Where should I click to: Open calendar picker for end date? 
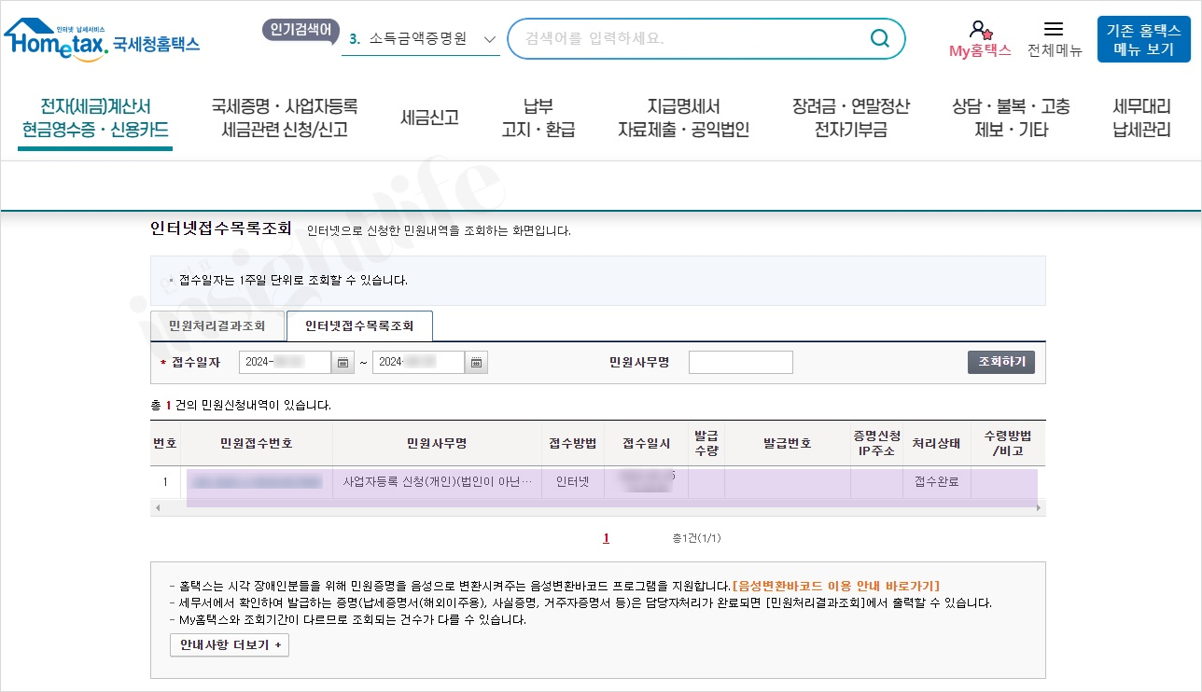(x=476, y=363)
